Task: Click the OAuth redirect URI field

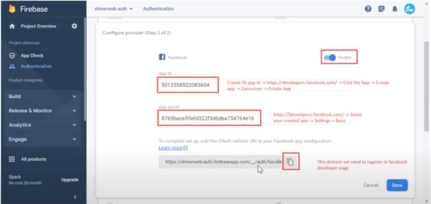Action: click(x=221, y=162)
